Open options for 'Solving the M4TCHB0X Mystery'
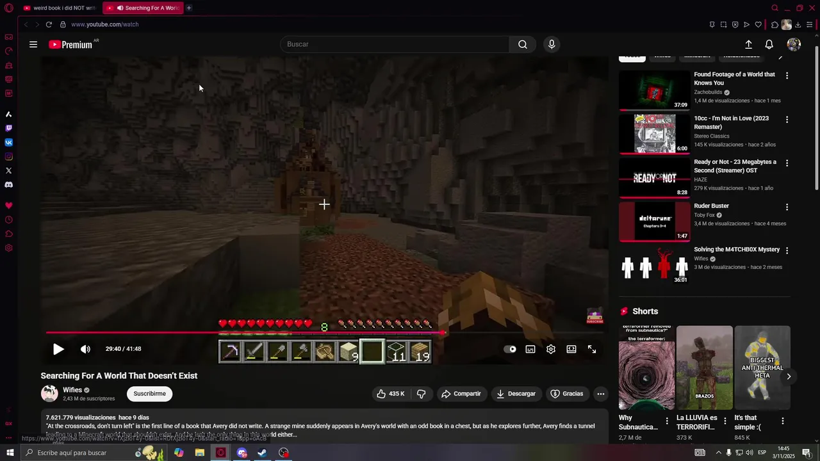The height and width of the screenshot is (461, 820). click(787, 251)
